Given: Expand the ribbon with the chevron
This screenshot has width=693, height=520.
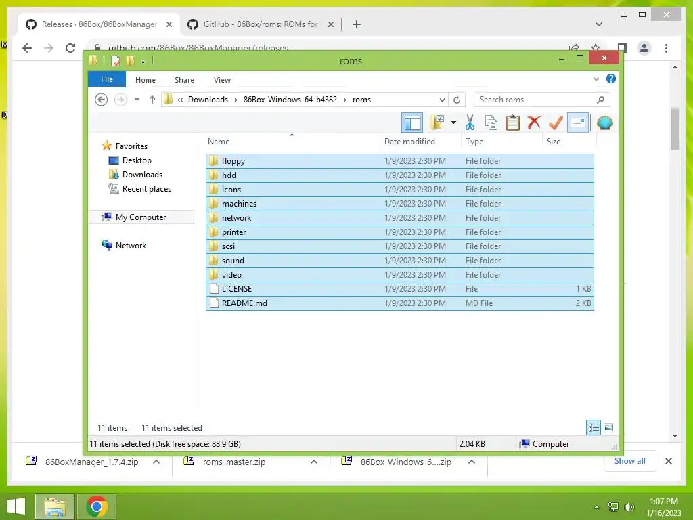Looking at the screenshot, I should coord(596,79).
